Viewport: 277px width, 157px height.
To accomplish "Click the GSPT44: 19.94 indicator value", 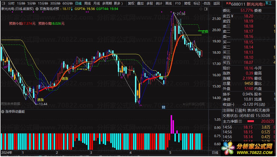I will pos(107,9).
